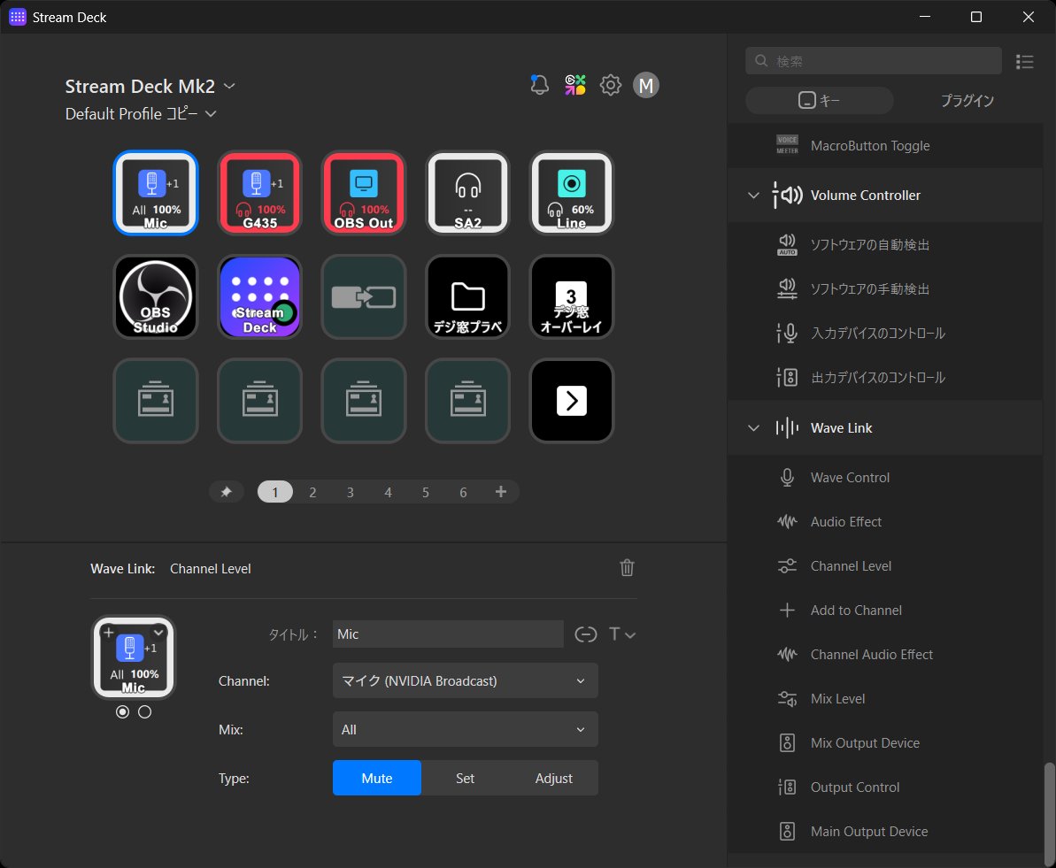Select the OBS Out key

tap(364, 193)
